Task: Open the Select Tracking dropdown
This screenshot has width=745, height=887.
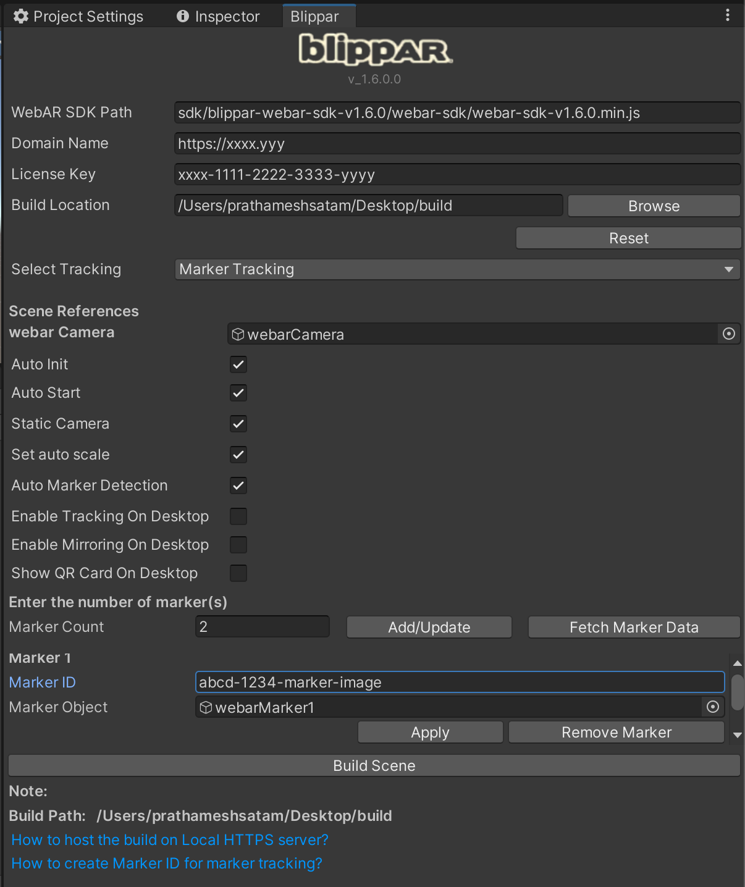Action: click(457, 269)
